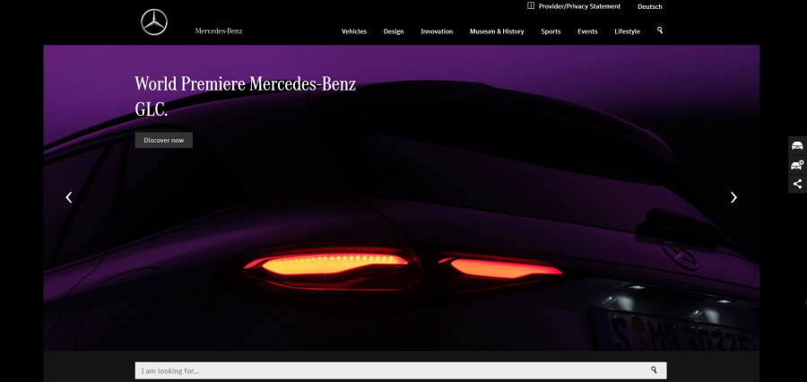Open the car configurator gear icon
This screenshot has width=807, height=382.
tap(797, 165)
